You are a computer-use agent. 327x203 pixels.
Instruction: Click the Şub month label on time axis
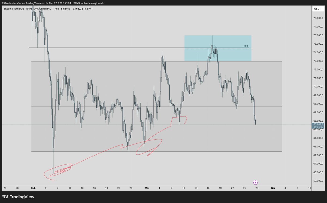[x=34, y=188]
